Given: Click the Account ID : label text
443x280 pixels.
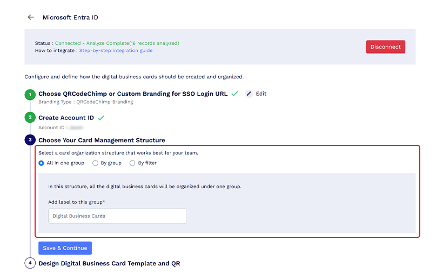Looking at the screenshot, I should (53, 128).
